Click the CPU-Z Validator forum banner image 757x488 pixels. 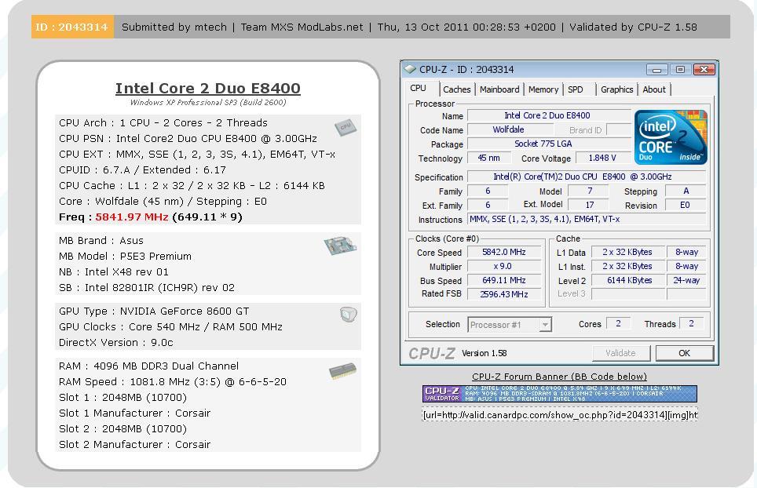click(560, 394)
